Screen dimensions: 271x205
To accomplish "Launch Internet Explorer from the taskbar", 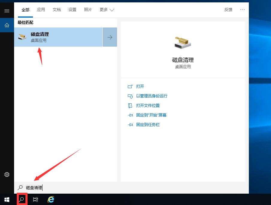I will click(x=51, y=199).
